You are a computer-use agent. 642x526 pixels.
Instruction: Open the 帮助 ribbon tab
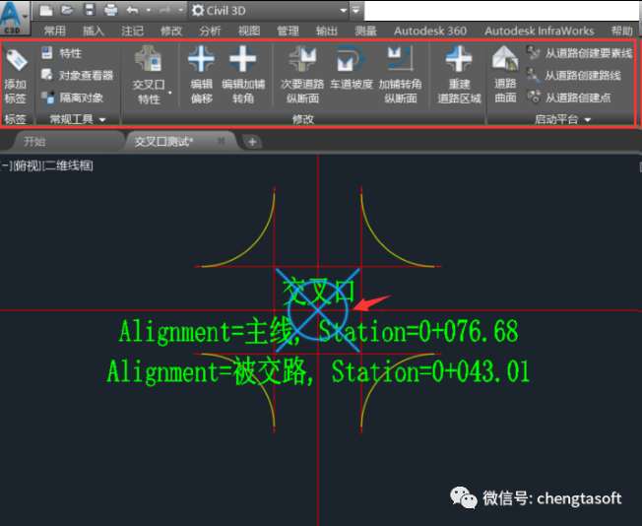622,31
